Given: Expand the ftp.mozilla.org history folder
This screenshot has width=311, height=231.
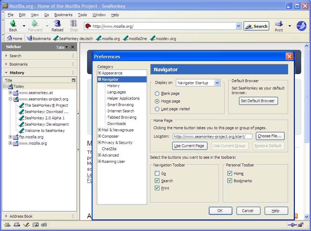Looking at the screenshot, I should pos(11,137).
